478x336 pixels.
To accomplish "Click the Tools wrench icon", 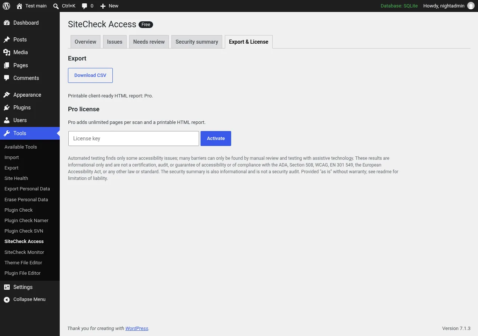I will (7, 133).
